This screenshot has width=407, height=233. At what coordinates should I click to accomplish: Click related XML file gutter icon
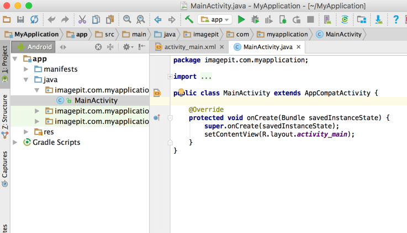pyautogui.click(x=157, y=93)
